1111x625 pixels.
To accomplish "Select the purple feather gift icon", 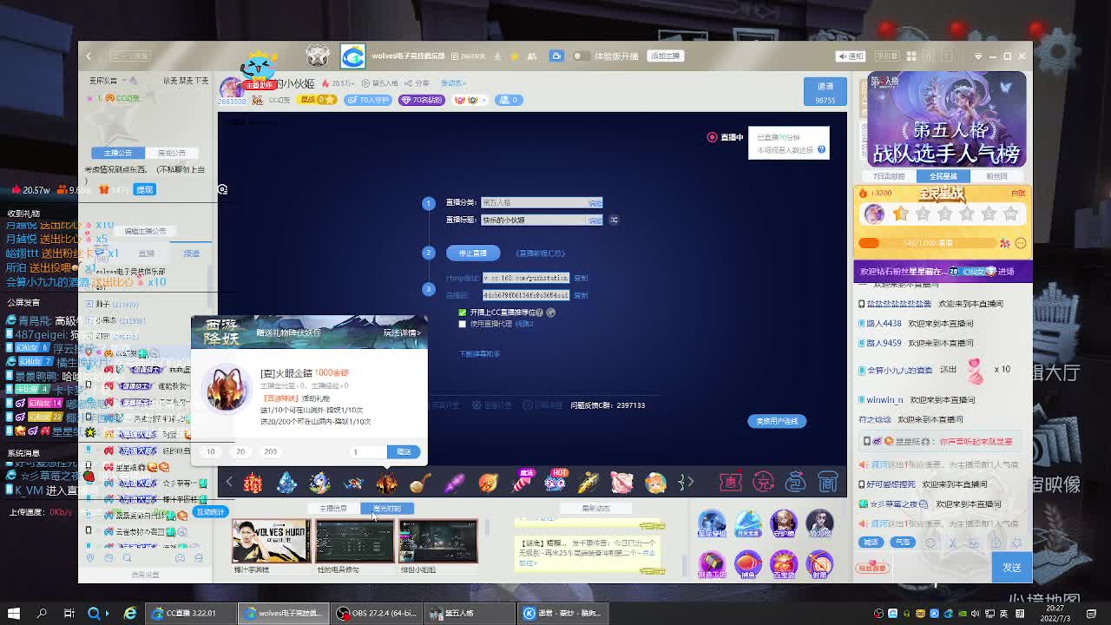I will click(x=455, y=482).
